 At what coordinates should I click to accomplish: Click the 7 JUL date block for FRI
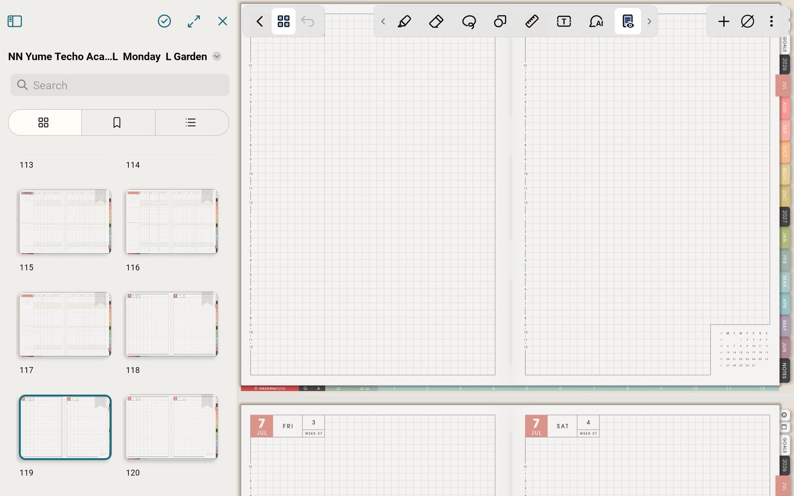point(262,426)
